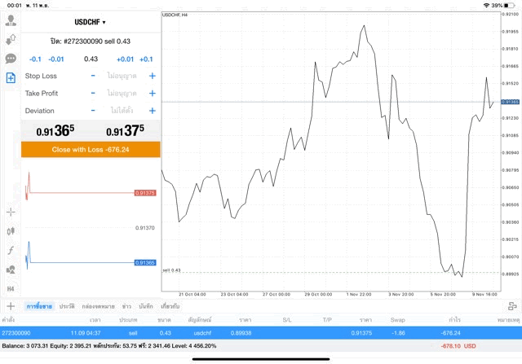
Task: Activate the crosshair tool in sidebar
Action: point(11,212)
